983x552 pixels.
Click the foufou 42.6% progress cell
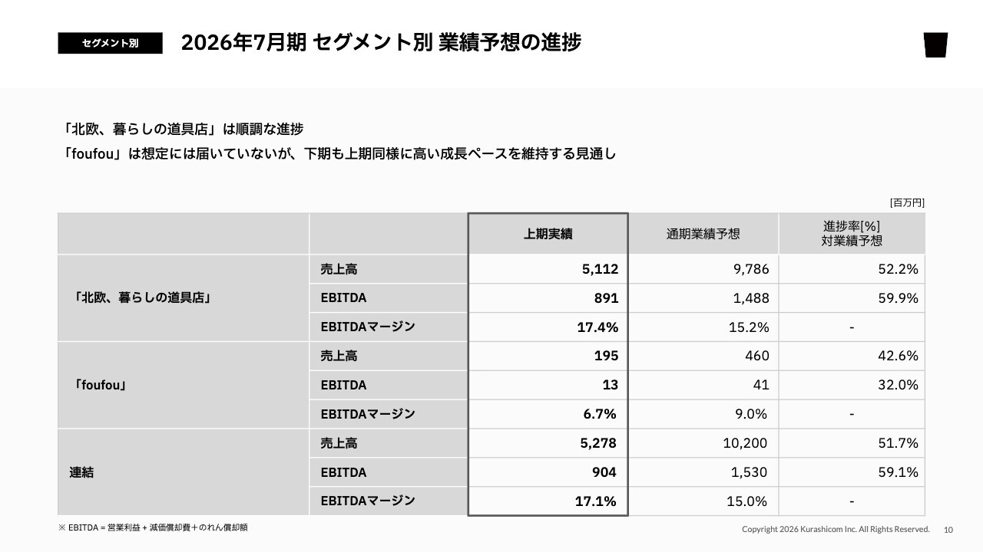[898, 356]
